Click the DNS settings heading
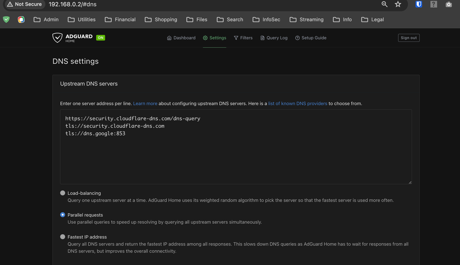460x265 pixels. (x=76, y=62)
